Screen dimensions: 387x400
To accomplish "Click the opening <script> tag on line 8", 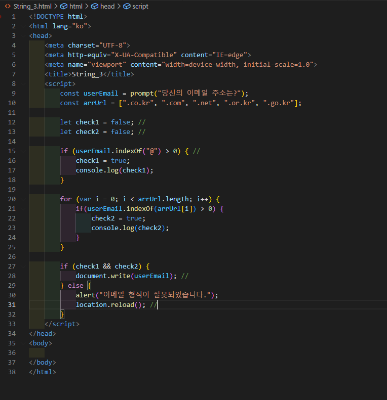I will click(x=60, y=84).
